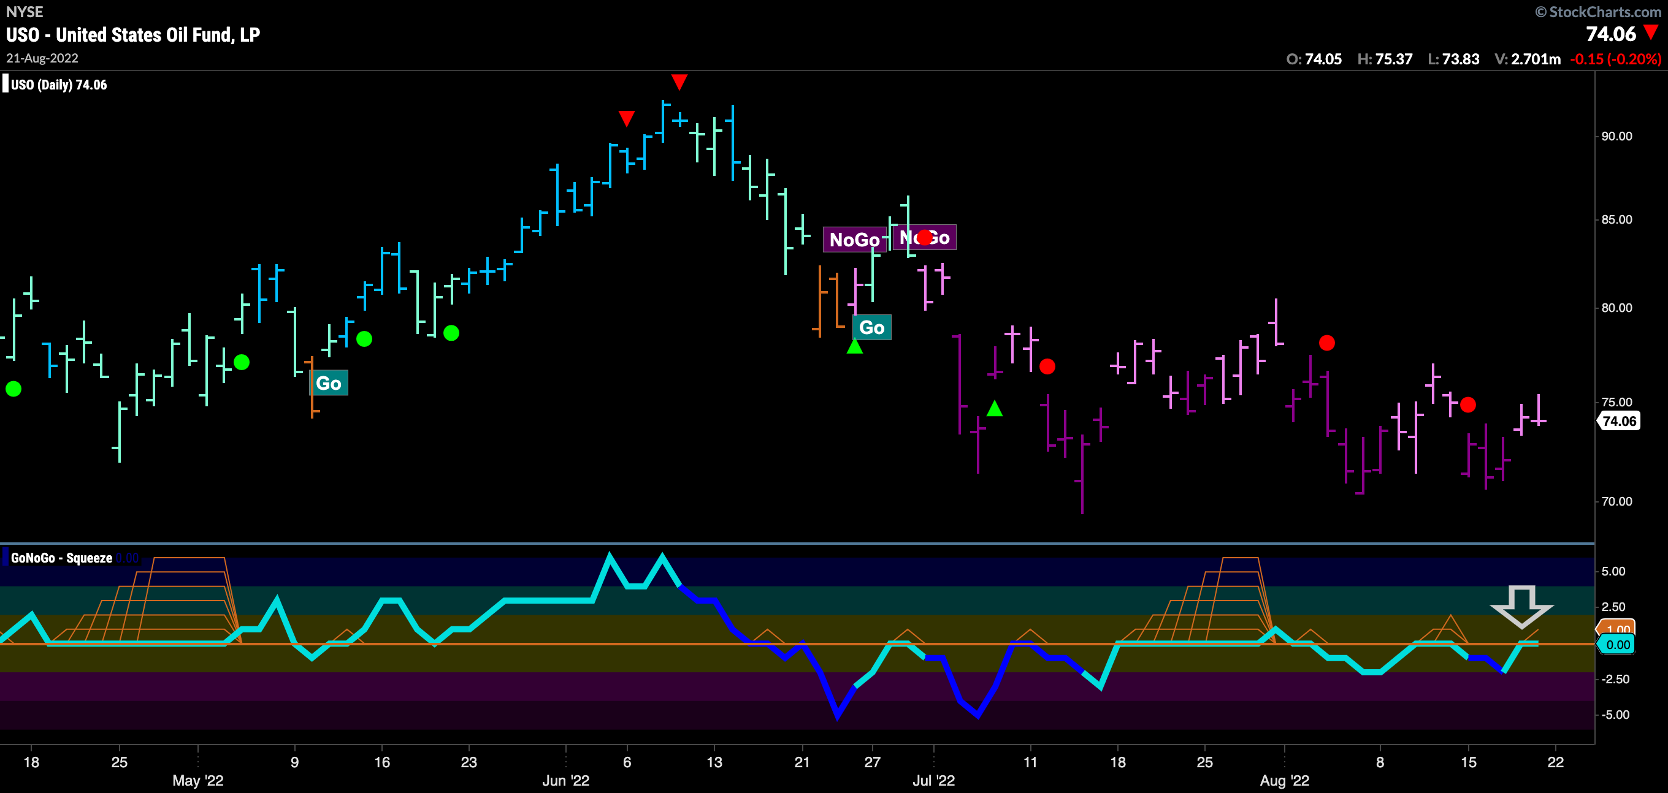1668x793 pixels.
Task: Click the Aug '22 date axis label
Action: (1285, 781)
